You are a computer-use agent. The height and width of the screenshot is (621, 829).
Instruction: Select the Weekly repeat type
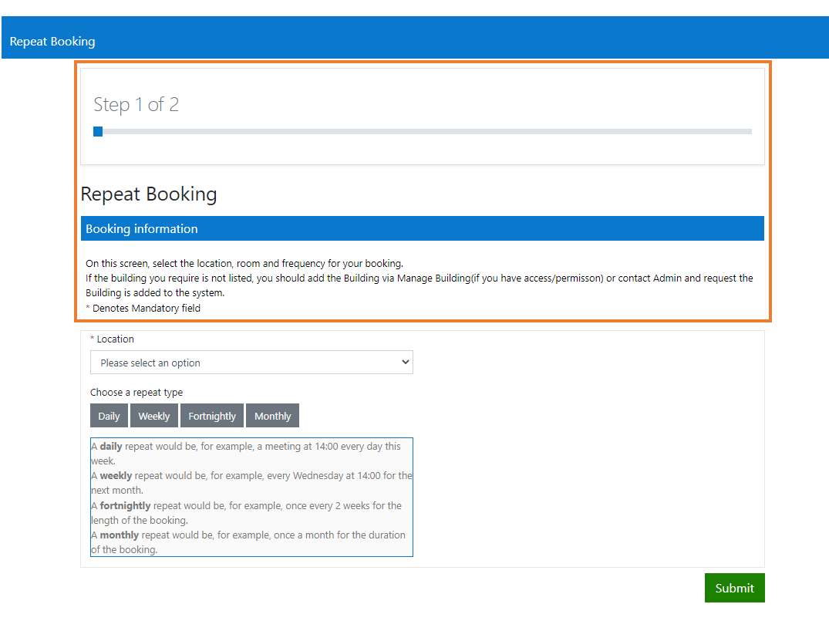154,416
